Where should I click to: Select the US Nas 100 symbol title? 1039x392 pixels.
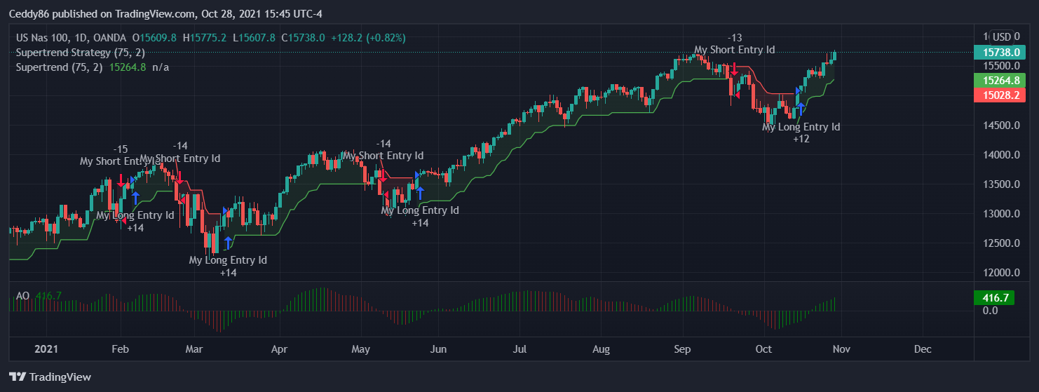pos(43,38)
